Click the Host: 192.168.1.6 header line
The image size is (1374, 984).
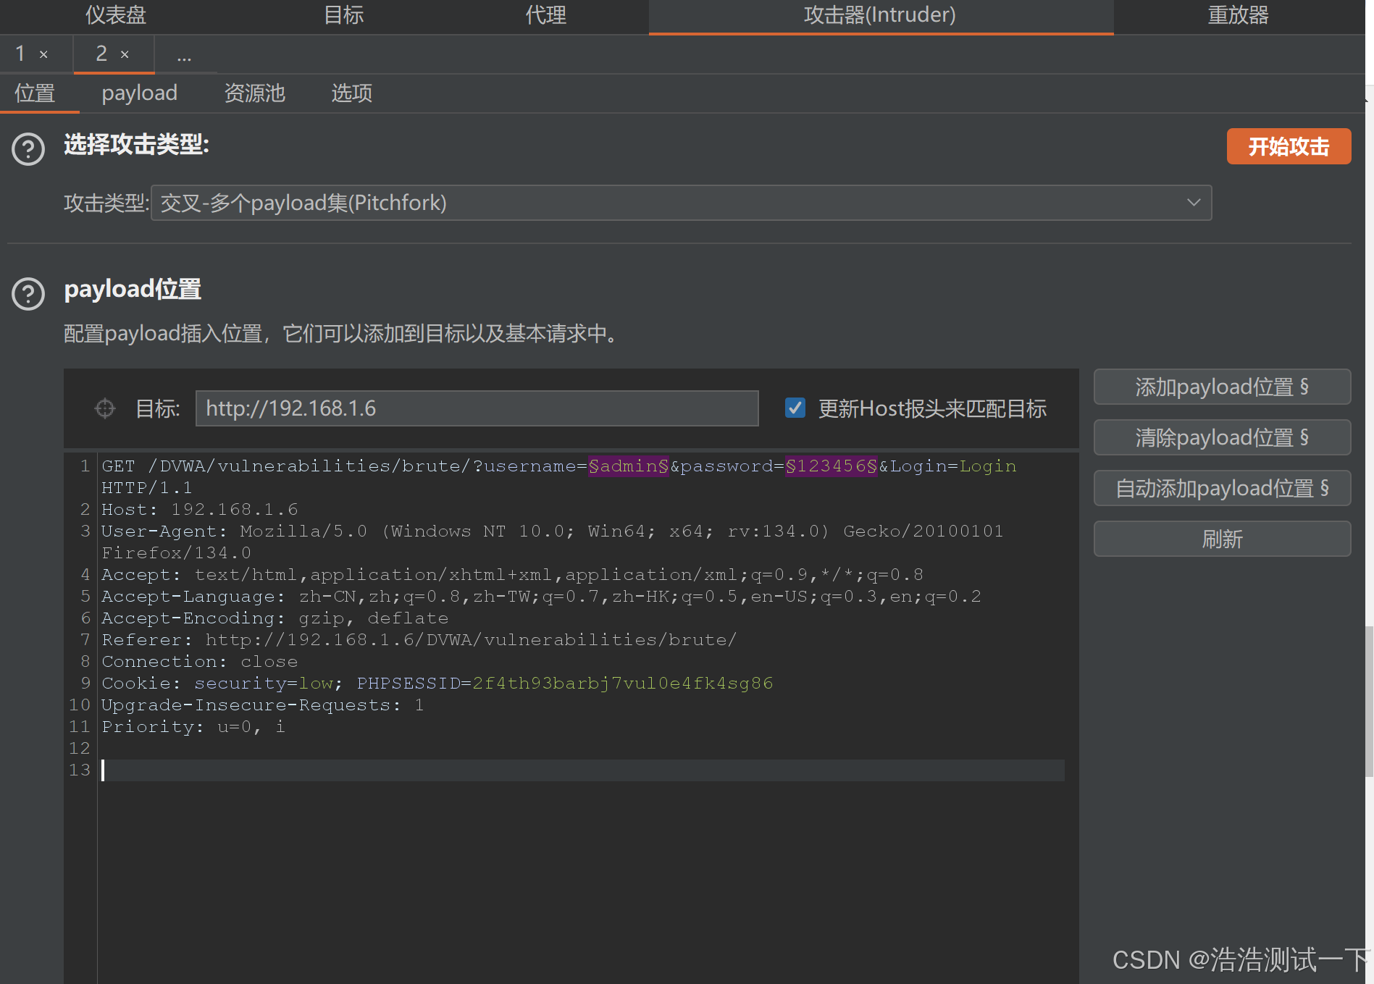click(x=200, y=510)
